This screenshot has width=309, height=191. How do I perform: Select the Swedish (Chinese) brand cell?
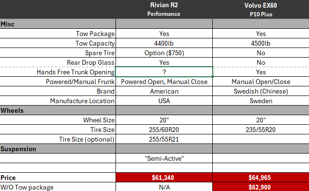[261, 91]
